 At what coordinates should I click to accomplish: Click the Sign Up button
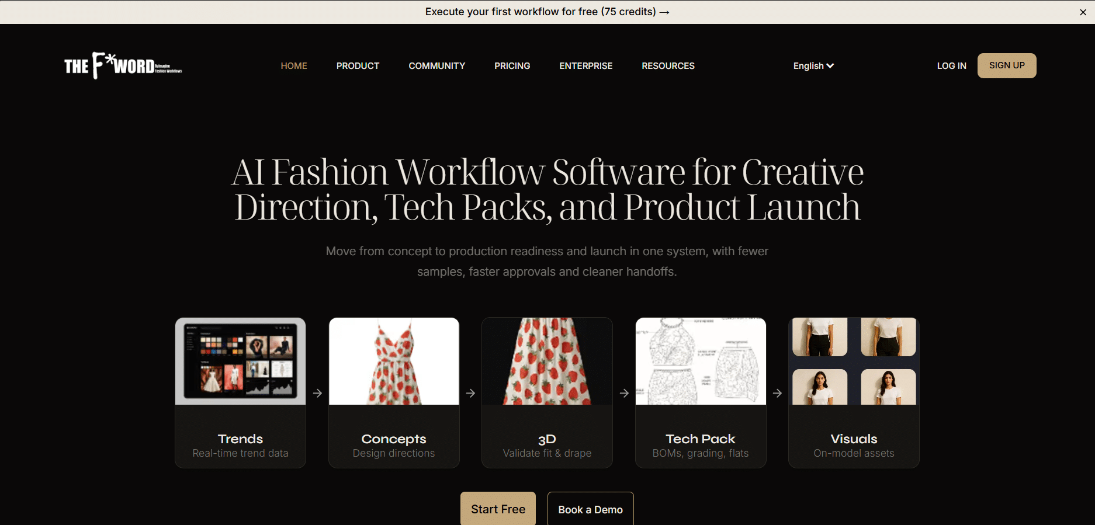click(x=1007, y=65)
